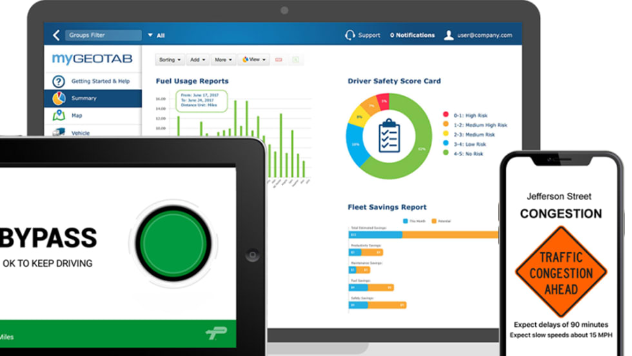The height and width of the screenshot is (356, 632).
Task: Click the back arrow in header
Action: click(56, 35)
